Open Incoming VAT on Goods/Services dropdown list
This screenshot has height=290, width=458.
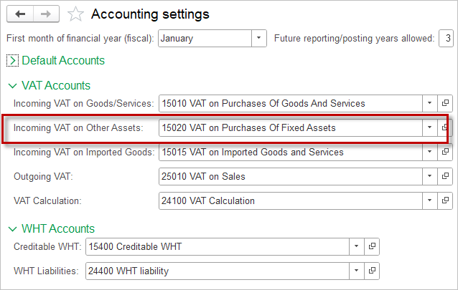point(430,103)
